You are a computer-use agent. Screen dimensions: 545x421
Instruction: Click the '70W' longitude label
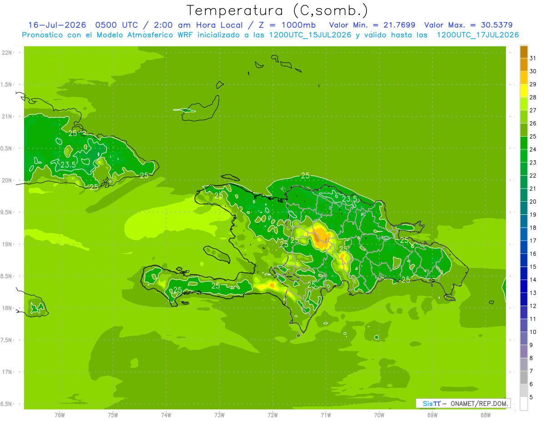coord(379,415)
